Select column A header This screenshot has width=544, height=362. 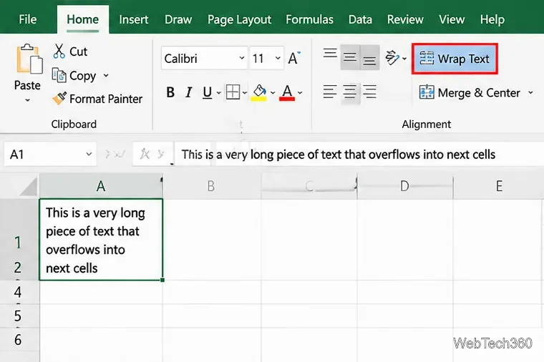tap(101, 187)
